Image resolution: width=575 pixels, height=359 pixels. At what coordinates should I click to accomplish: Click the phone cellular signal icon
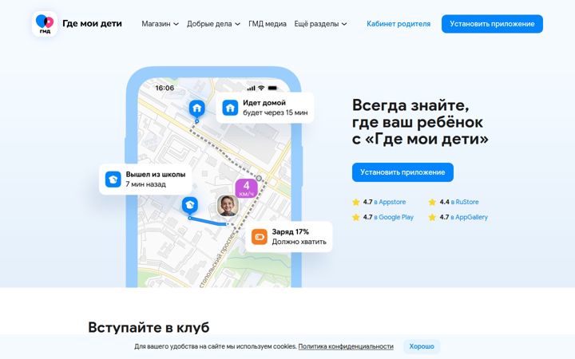251,88
